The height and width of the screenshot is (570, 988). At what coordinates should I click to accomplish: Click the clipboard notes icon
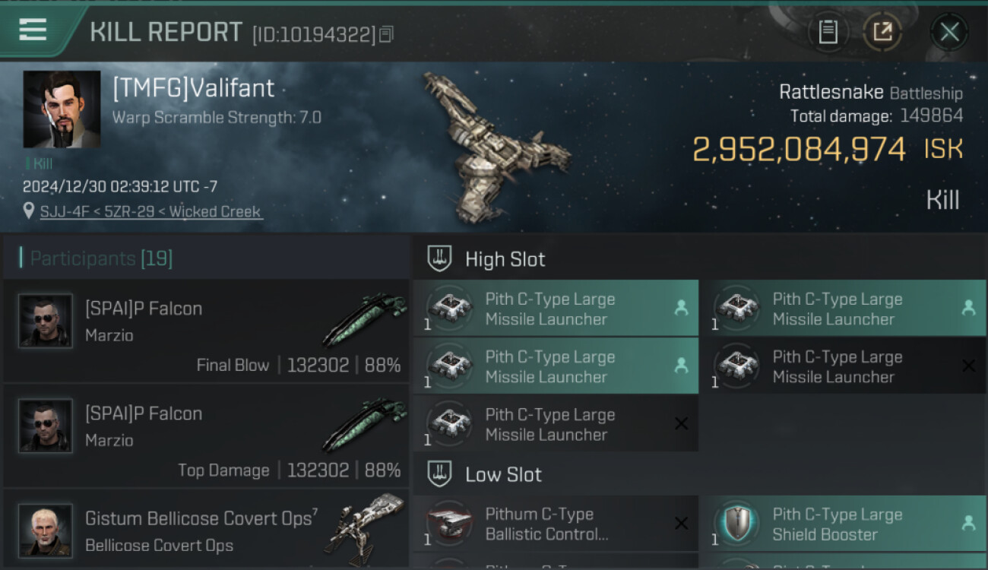[x=828, y=32]
